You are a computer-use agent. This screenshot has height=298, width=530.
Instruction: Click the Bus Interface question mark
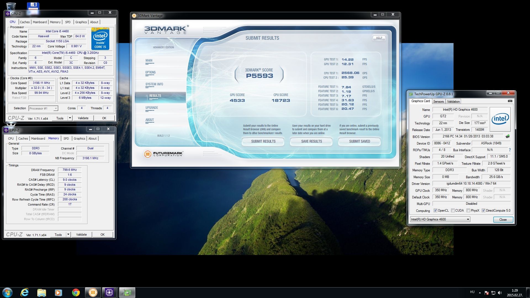[510, 150]
